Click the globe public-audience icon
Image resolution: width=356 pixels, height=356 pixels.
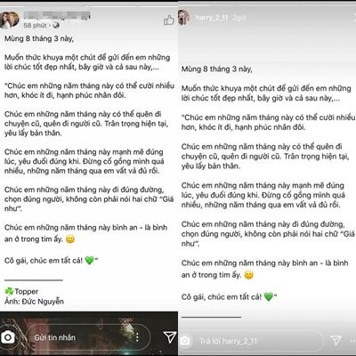pyautogui.click(x=56, y=26)
